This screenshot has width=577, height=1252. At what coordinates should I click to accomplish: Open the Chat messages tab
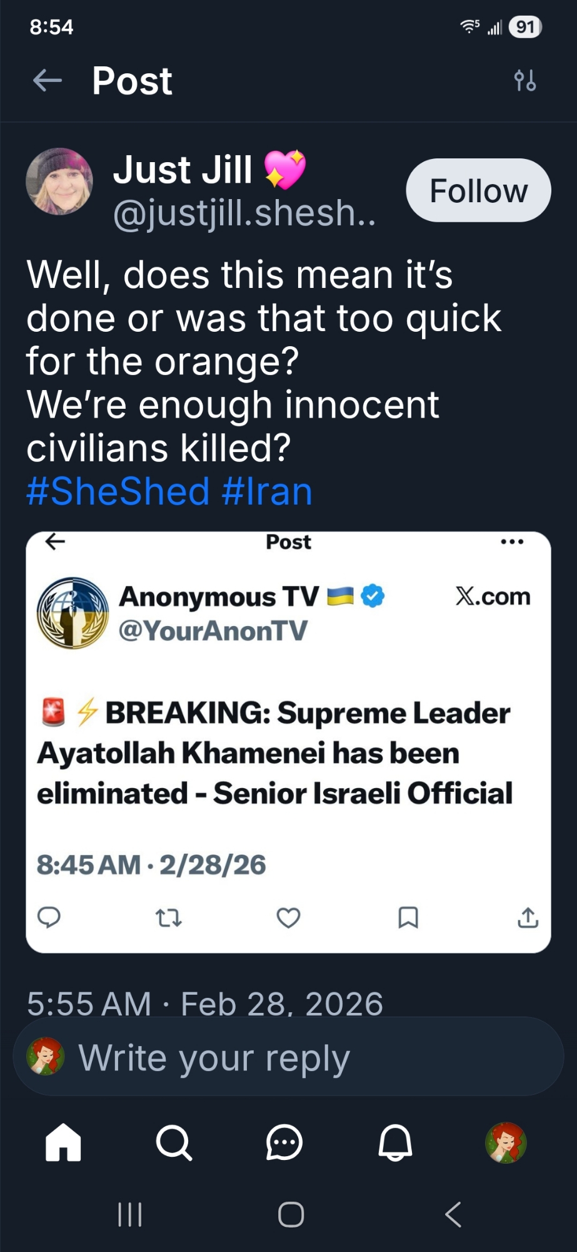coord(284,1142)
